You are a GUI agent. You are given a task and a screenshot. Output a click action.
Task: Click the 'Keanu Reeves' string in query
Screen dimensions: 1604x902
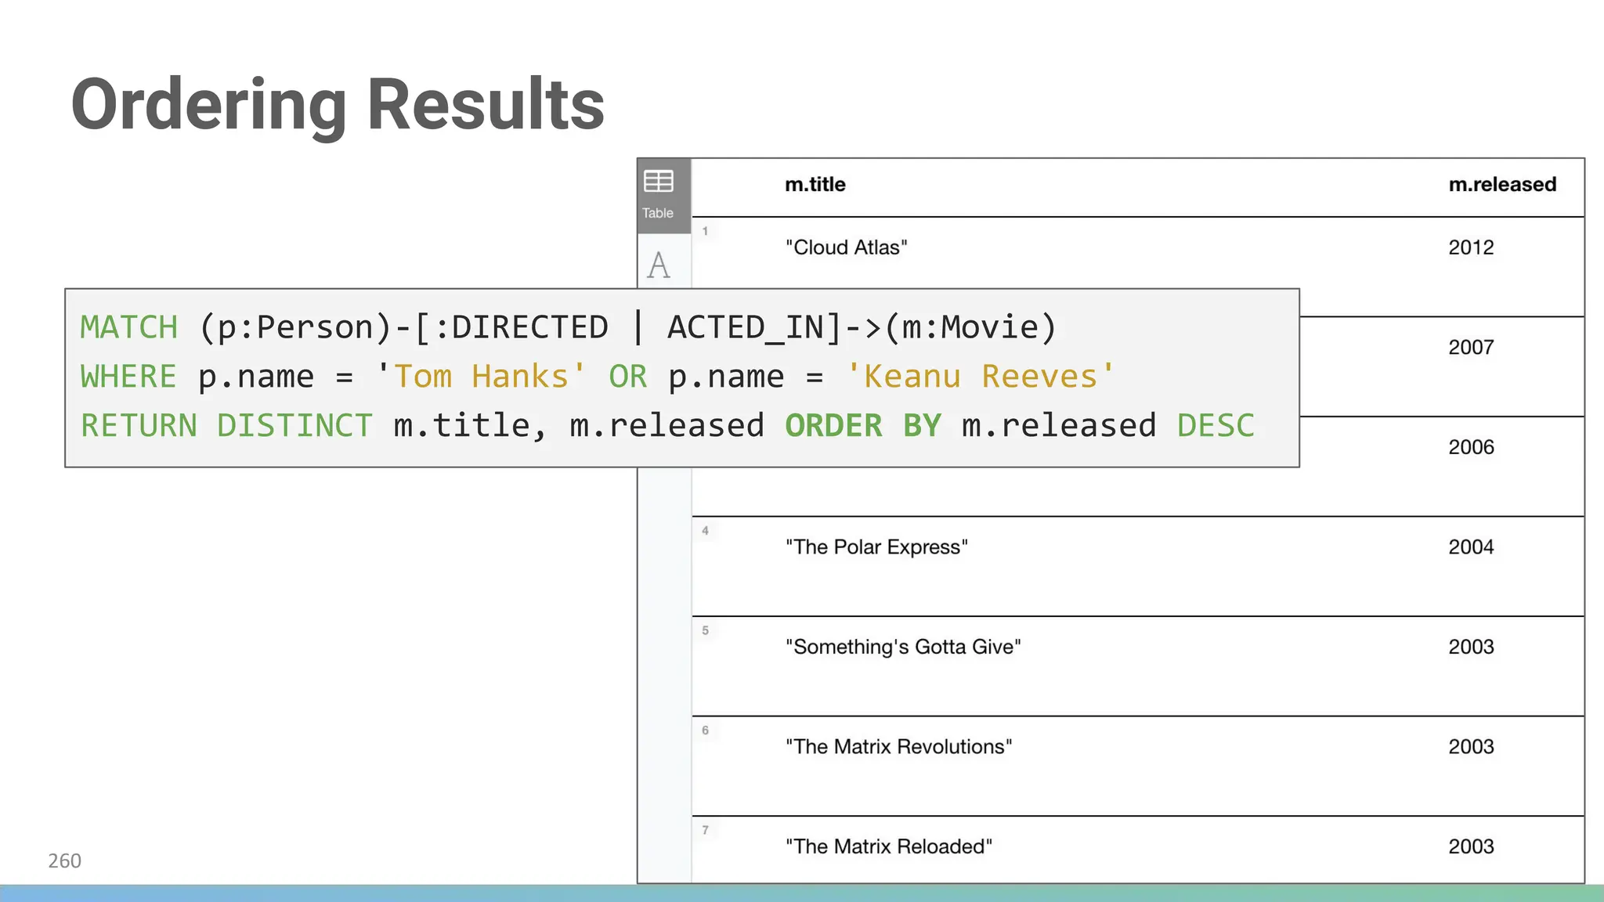[x=981, y=377]
